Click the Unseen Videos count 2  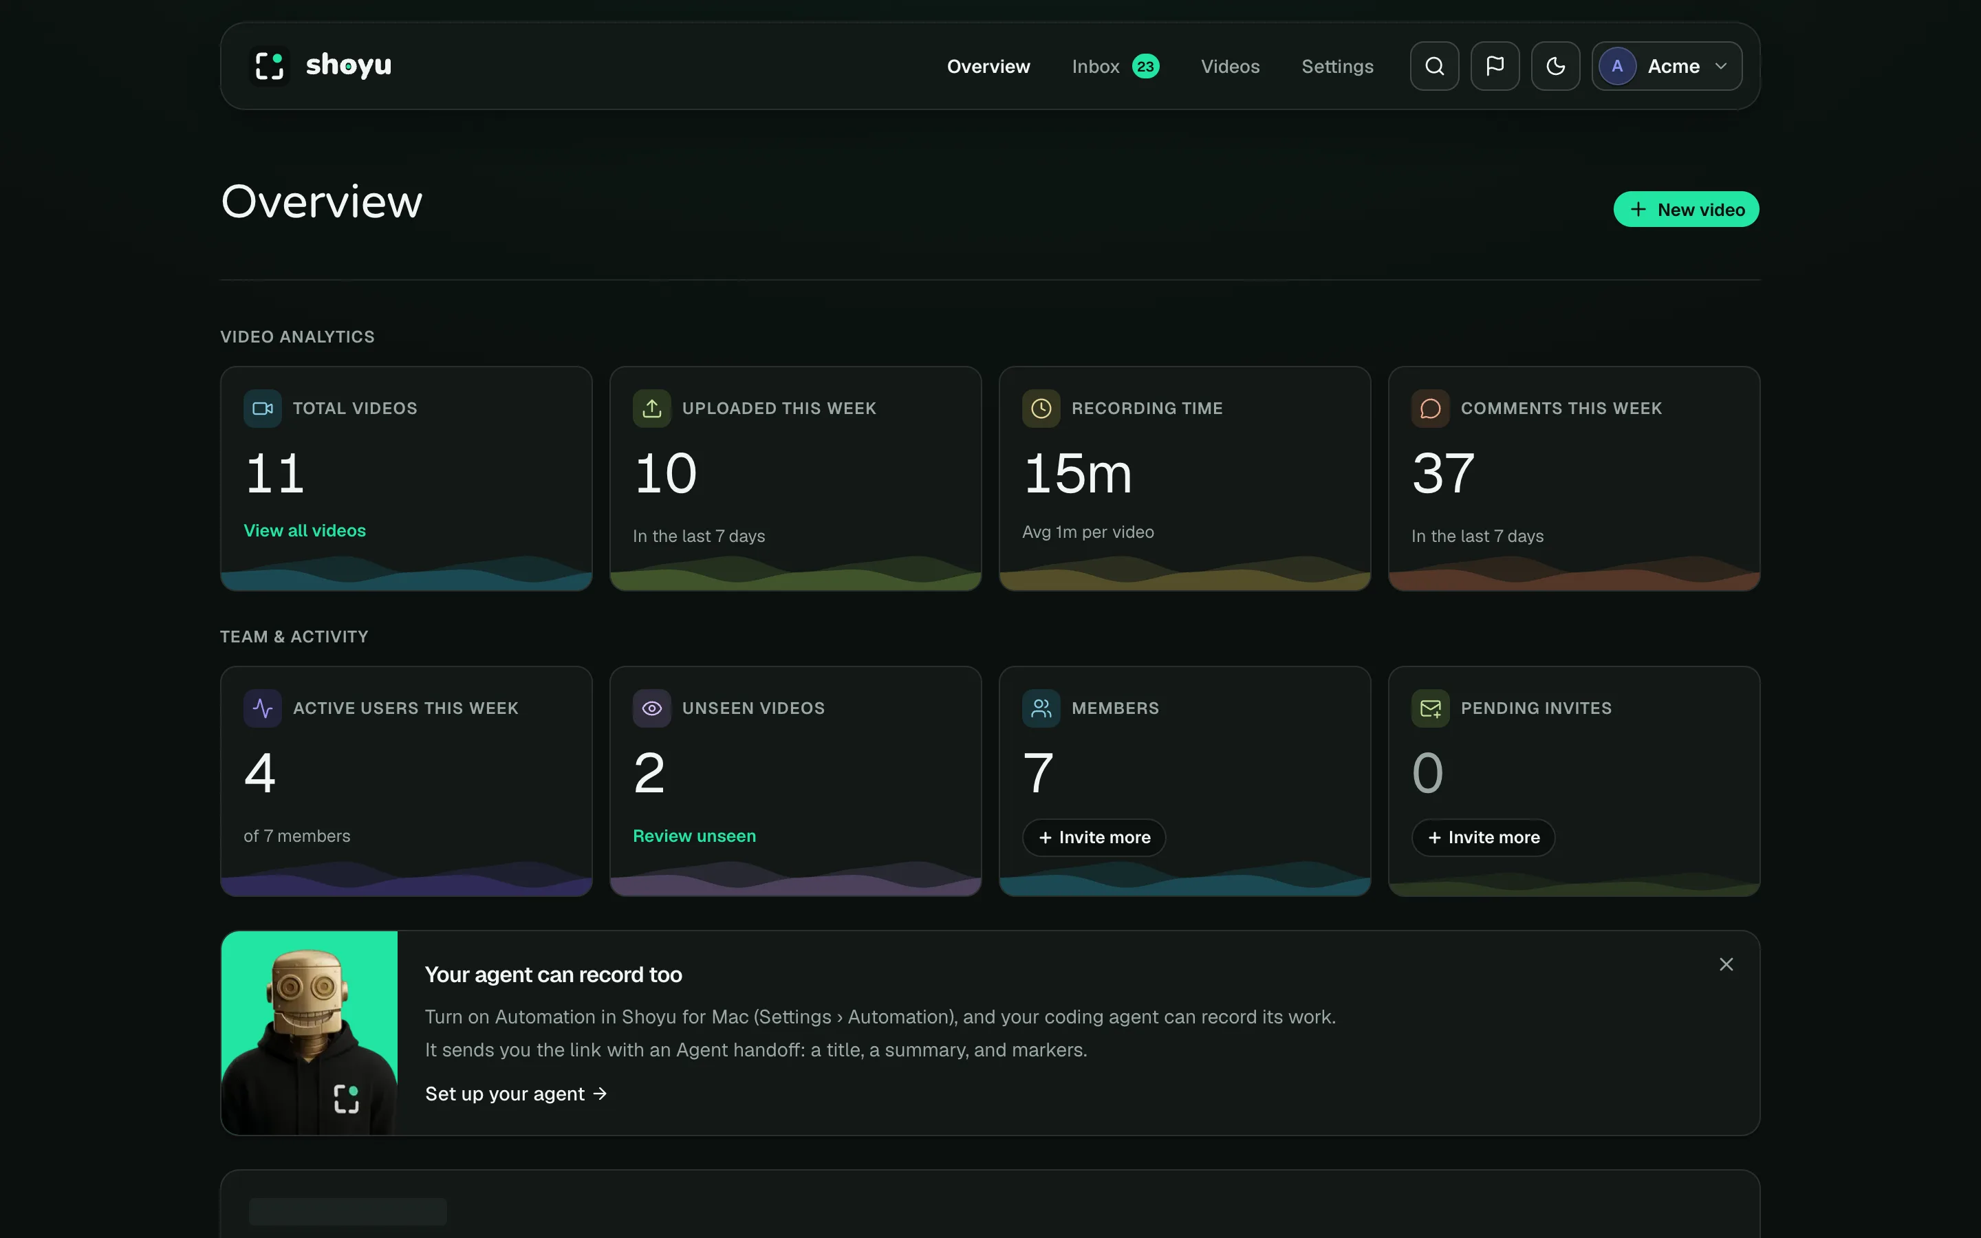[x=649, y=774]
